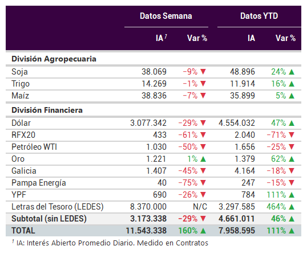Image resolution: width=307 pixels, height=254 pixels.
Task: Click red down arrow next to RFX20 -71%
Action: click(x=292, y=134)
